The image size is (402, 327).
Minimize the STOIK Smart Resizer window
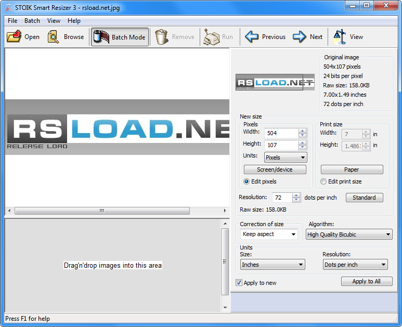point(353,5)
